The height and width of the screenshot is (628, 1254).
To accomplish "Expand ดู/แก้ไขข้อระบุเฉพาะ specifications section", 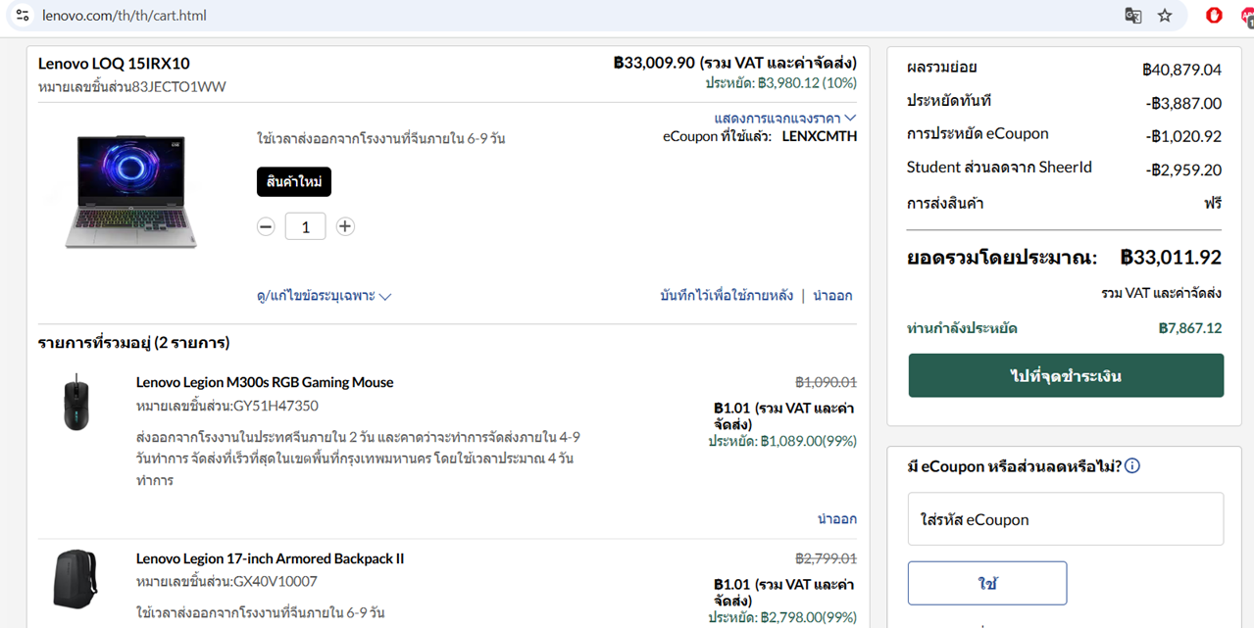I will [325, 296].
